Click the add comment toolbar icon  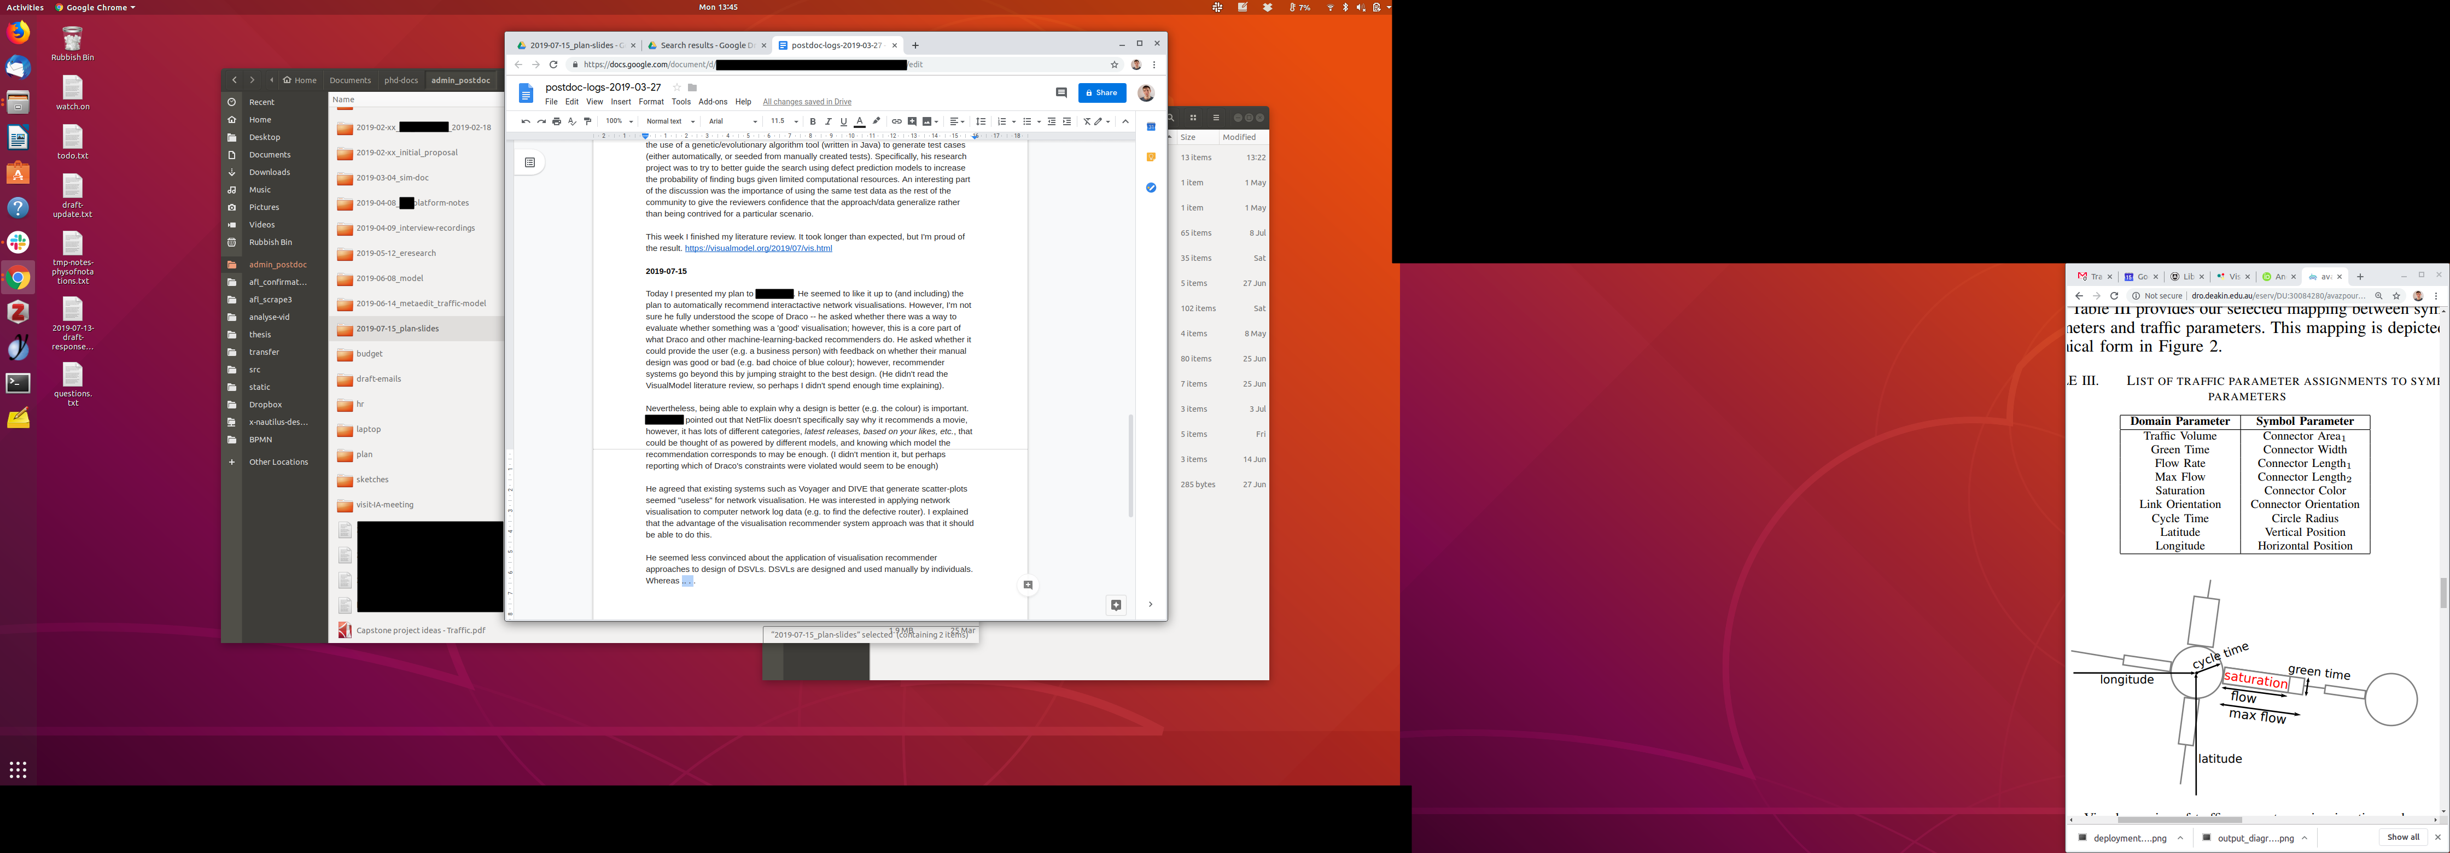point(912,122)
